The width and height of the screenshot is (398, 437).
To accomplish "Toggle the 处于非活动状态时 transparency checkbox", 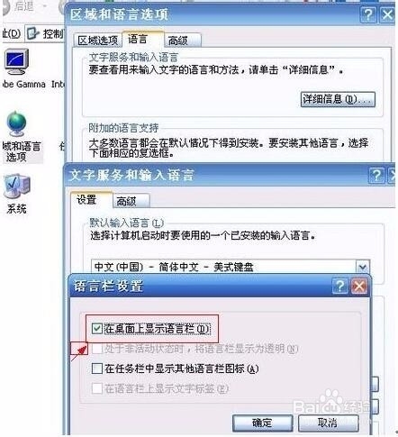I will 97,349.
